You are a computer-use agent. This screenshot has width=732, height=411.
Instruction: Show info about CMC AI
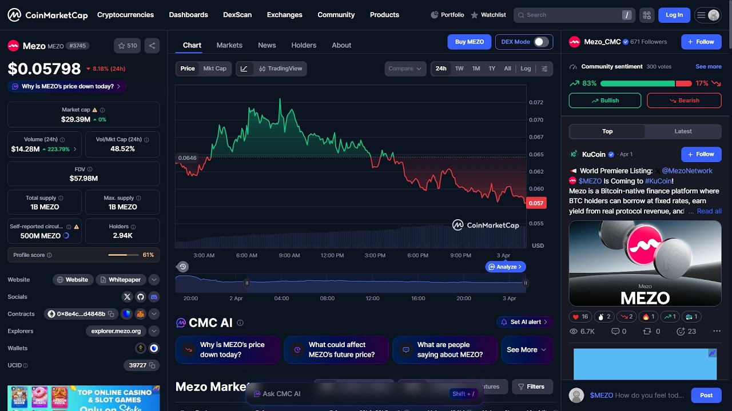pos(240,323)
